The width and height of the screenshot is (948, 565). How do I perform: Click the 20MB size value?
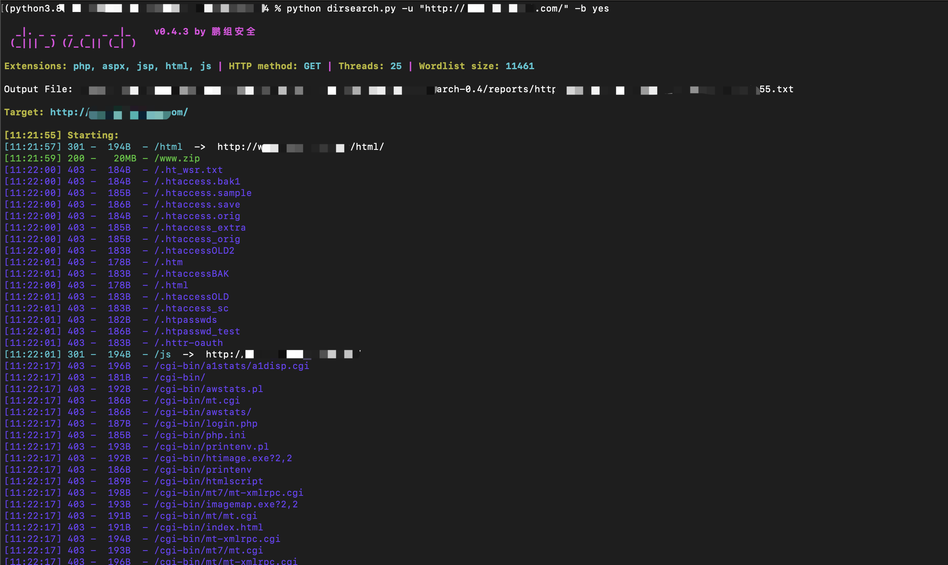[125, 159]
